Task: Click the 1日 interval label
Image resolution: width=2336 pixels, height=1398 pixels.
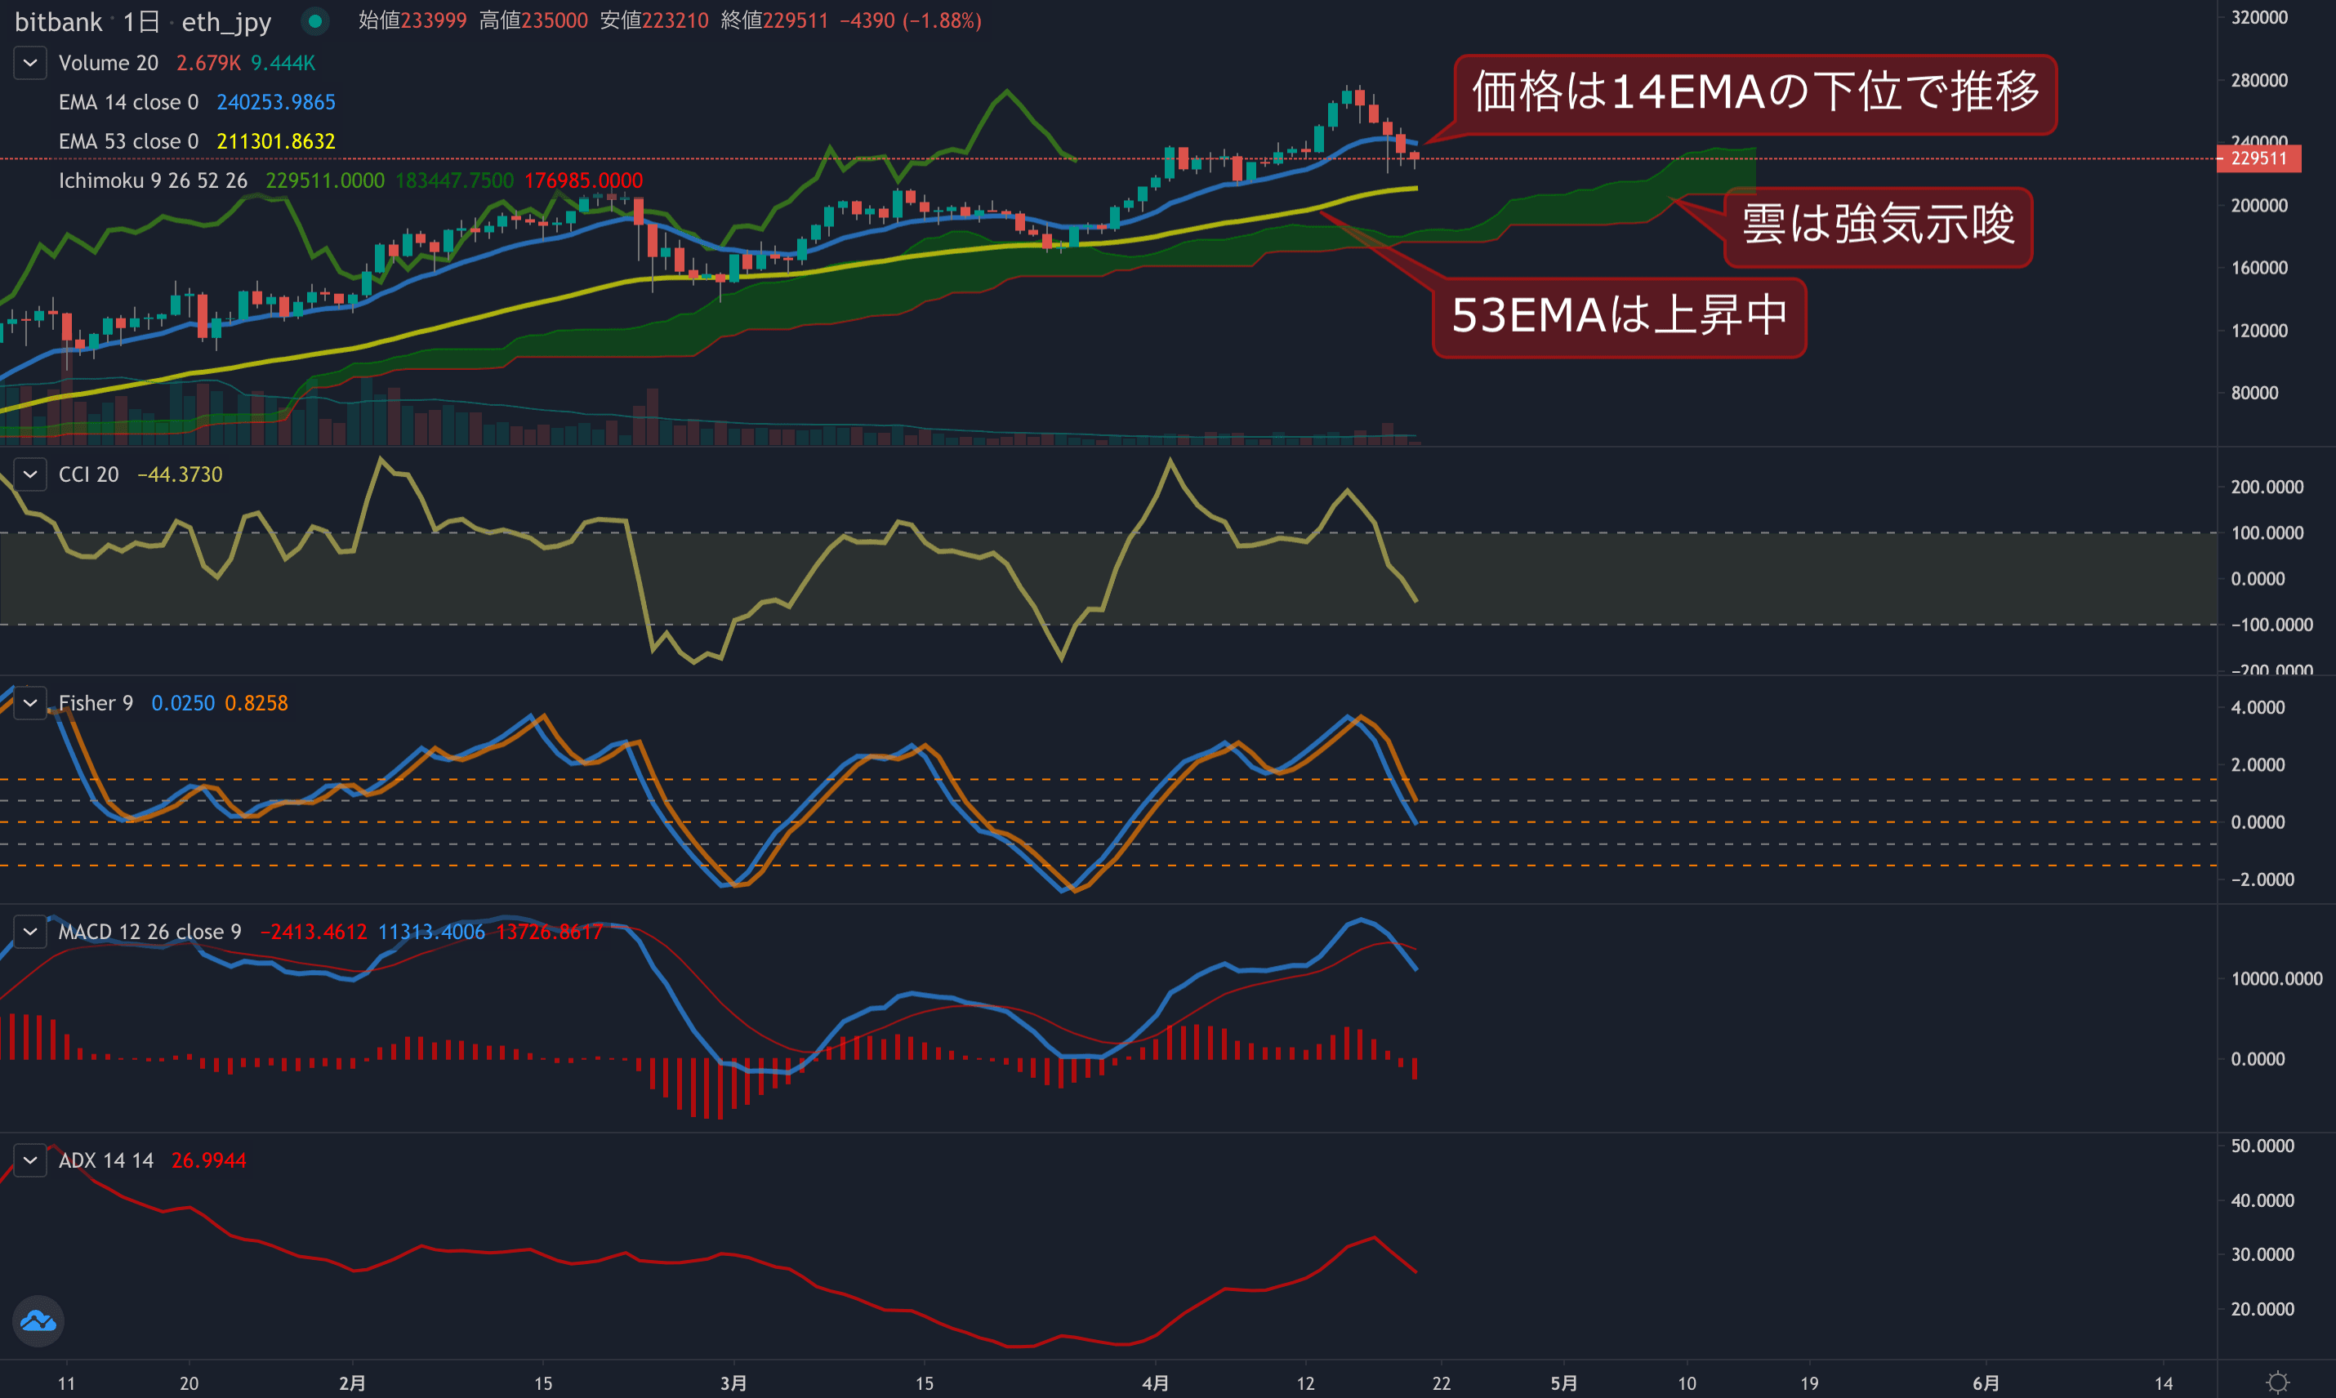Action: point(141,20)
